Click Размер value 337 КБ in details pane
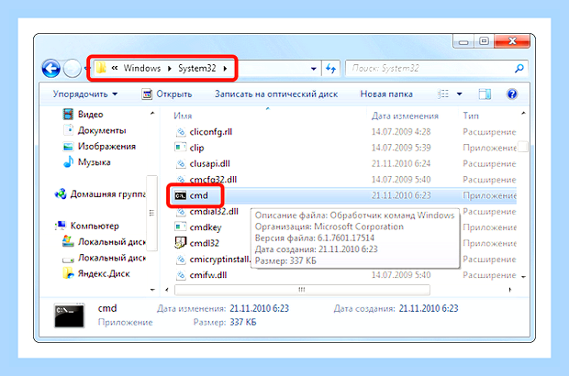 click(243, 322)
